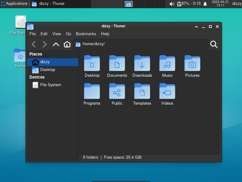Viewport: 242px width, 182px height.
Task: Click the volume speaker icon in the panel
Action: coord(172,4)
